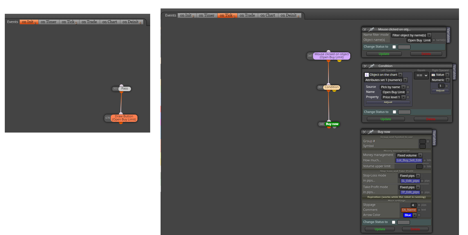Click the Object on the chart icon

367,75
